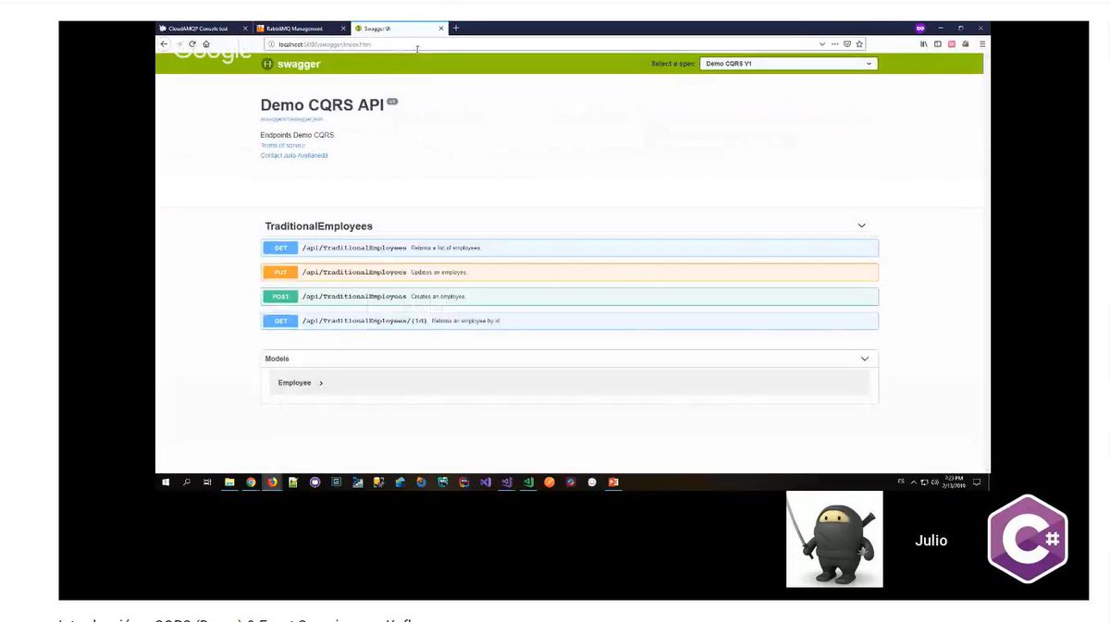Open Windows Start menu
1110x622 pixels.
[166, 482]
